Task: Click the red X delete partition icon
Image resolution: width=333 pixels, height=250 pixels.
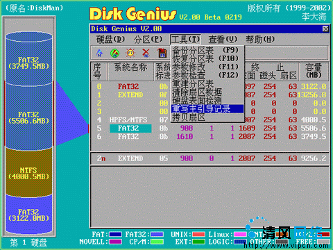Action: [x=146, y=53]
